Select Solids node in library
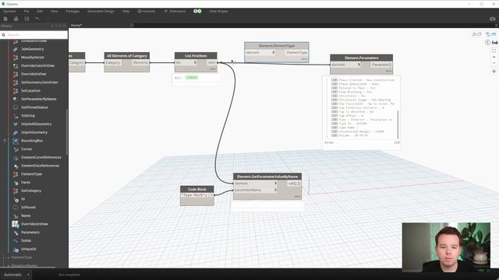 click(26, 240)
